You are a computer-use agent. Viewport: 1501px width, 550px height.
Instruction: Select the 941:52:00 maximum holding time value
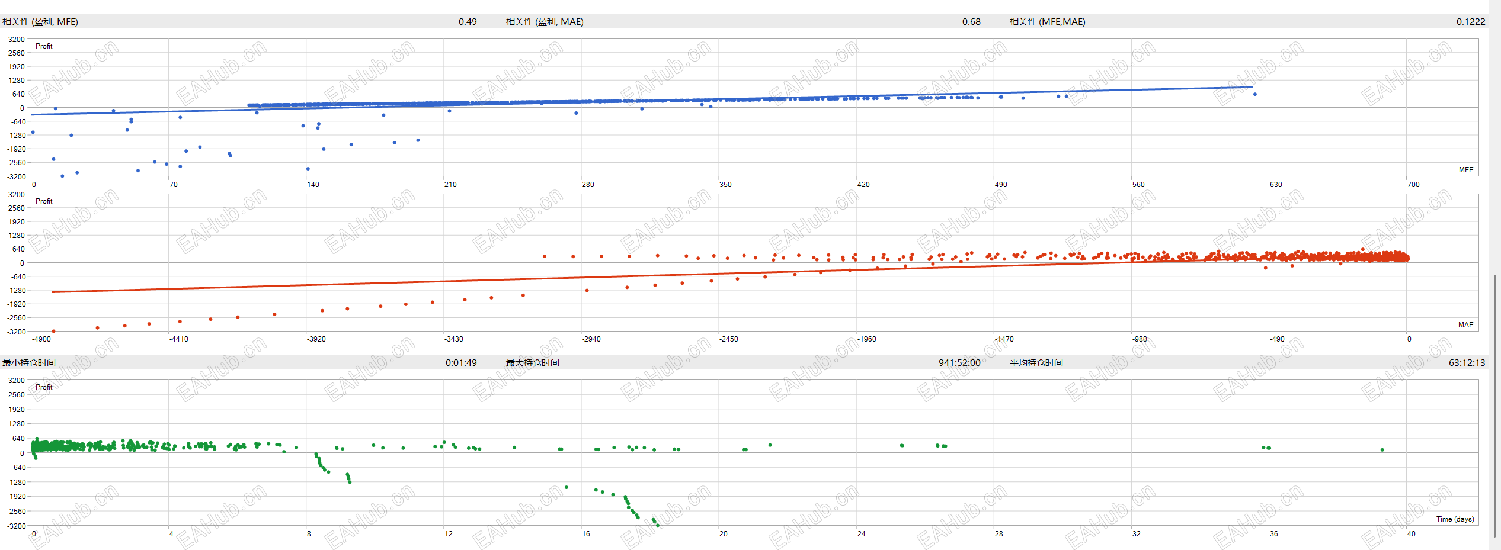(x=959, y=363)
